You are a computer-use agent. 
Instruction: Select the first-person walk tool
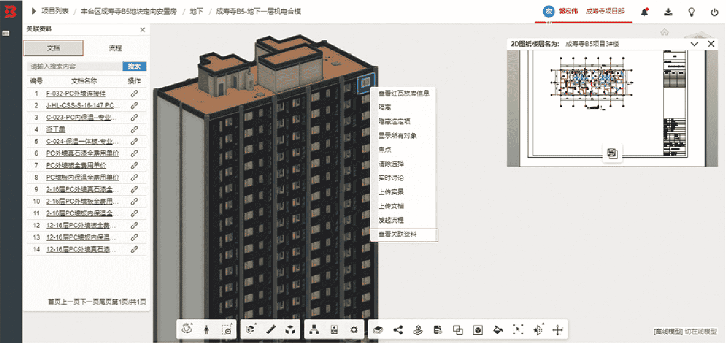207,330
